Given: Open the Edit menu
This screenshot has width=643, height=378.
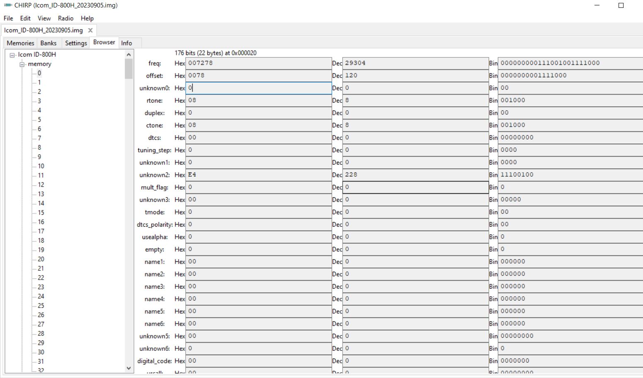Looking at the screenshot, I should [25, 18].
